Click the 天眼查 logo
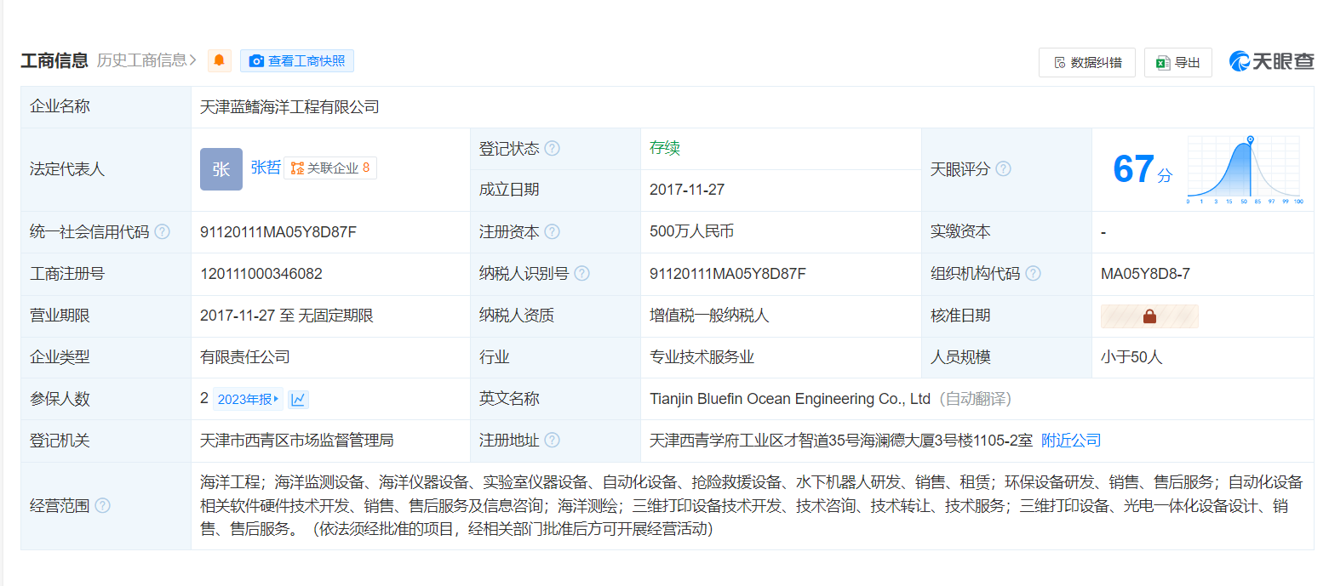Image resolution: width=1329 pixels, height=586 pixels. click(1271, 61)
